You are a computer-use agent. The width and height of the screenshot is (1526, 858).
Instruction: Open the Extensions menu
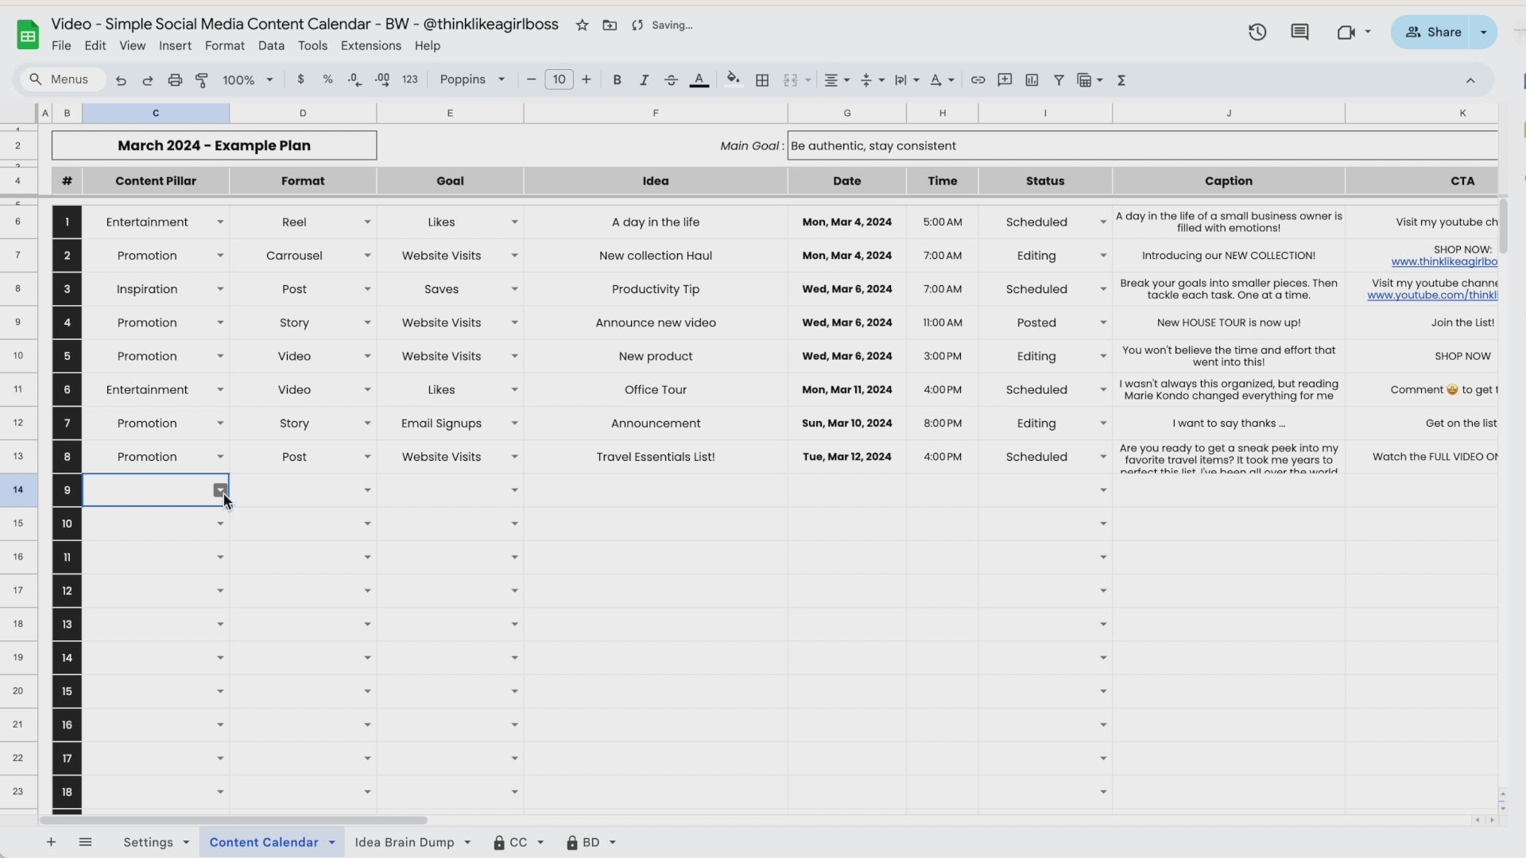370,46
